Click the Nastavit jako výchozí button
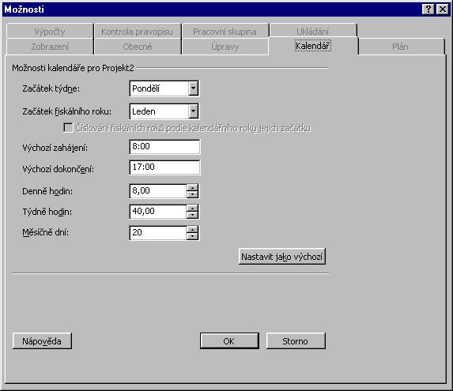453x391 pixels. coord(282,257)
